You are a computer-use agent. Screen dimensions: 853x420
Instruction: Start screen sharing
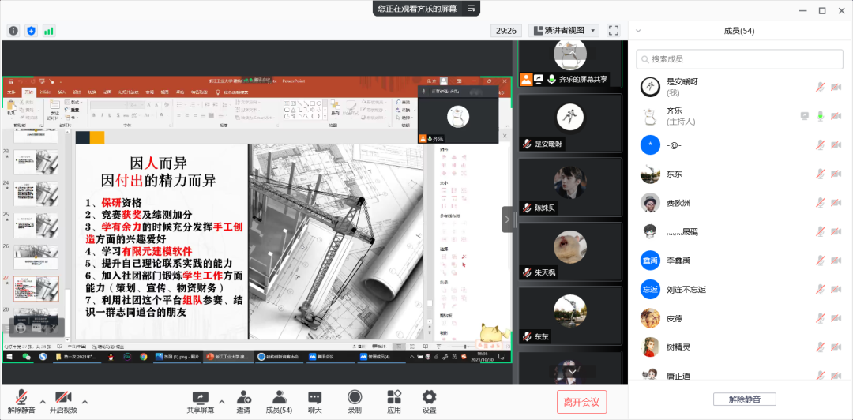point(200,402)
